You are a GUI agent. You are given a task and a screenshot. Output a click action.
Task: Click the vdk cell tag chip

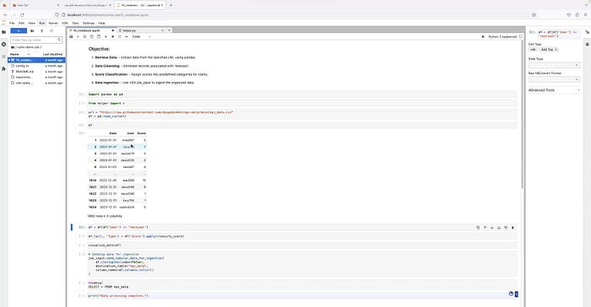533,50
